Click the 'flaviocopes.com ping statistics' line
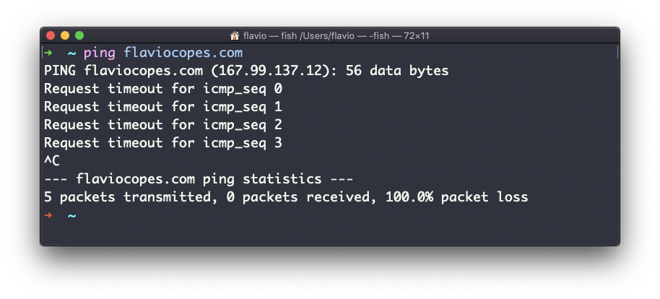 (x=199, y=179)
